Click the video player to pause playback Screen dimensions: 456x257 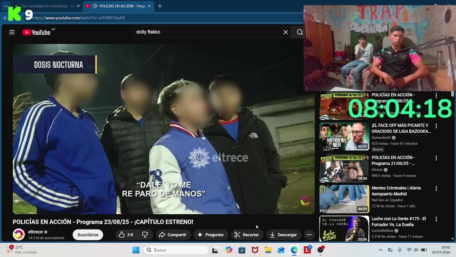pyautogui.click(x=164, y=129)
